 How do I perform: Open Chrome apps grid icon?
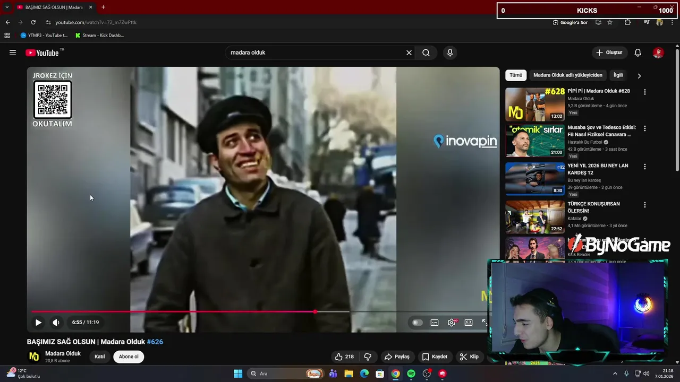pos(7,35)
